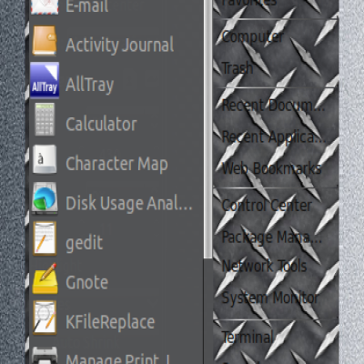Open the Calculator icon
Screen dimensions: 364x364
tap(45, 119)
